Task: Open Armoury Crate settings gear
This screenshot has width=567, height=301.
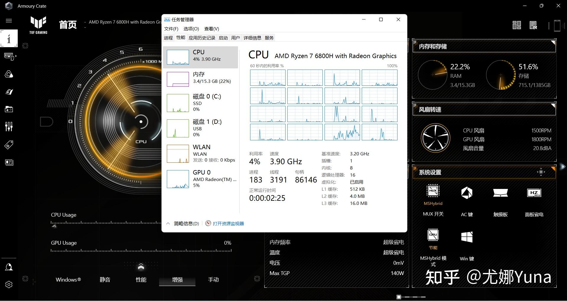Action: point(9,284)
